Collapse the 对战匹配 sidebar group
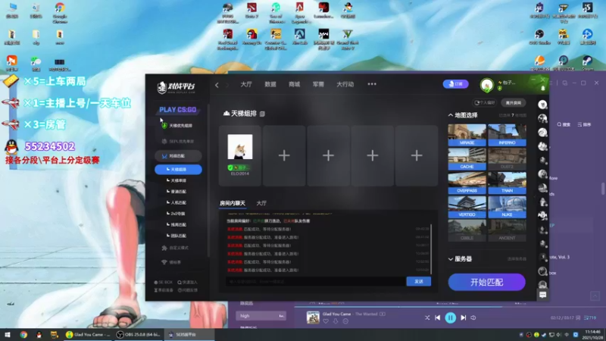Viewport: 606px width, 341px height. [x=178, y=156]
